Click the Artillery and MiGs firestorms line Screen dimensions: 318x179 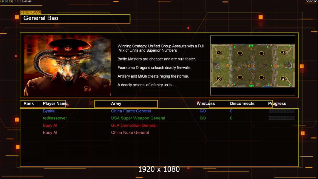click(x=153, y=76)
